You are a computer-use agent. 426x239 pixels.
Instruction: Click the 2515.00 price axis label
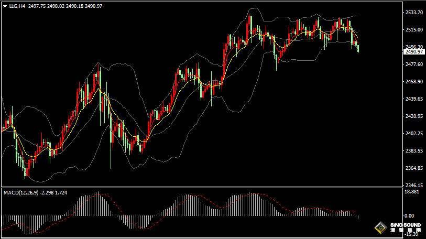414,29
